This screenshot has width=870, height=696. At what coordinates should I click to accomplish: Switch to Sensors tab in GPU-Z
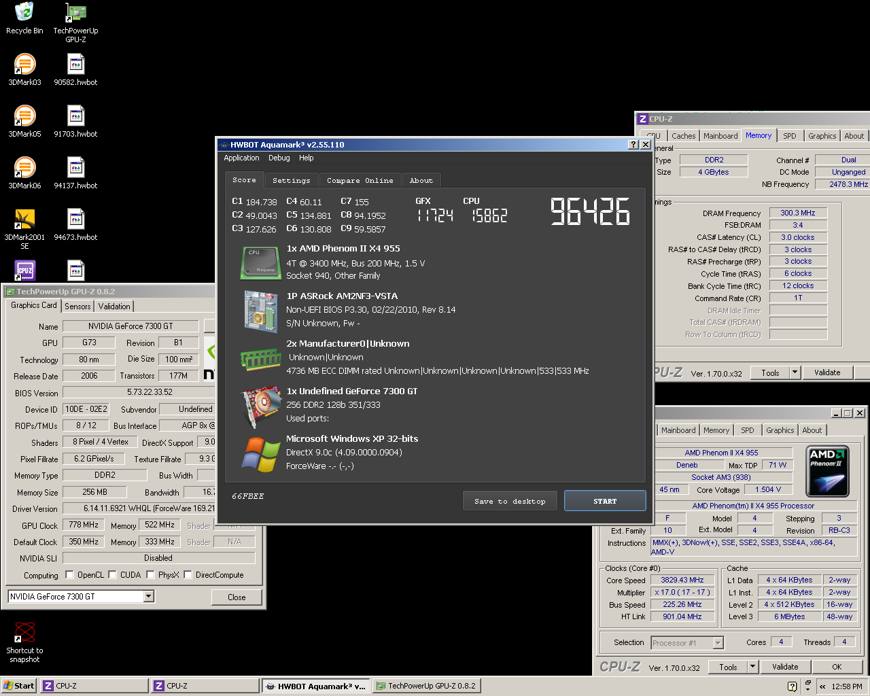[77, 307]
